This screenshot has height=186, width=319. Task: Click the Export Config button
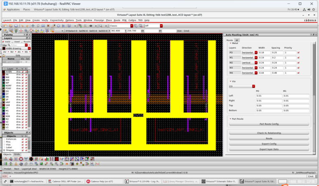pyautogui.click(x=269, y=144)
